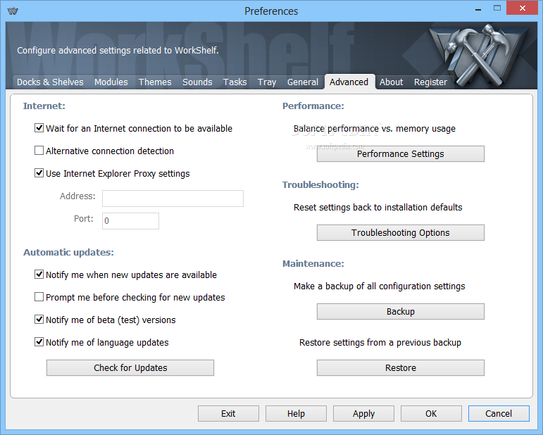Open the About tab
The width and height of the screenshot is (543, 435).
tap(392, 82)
